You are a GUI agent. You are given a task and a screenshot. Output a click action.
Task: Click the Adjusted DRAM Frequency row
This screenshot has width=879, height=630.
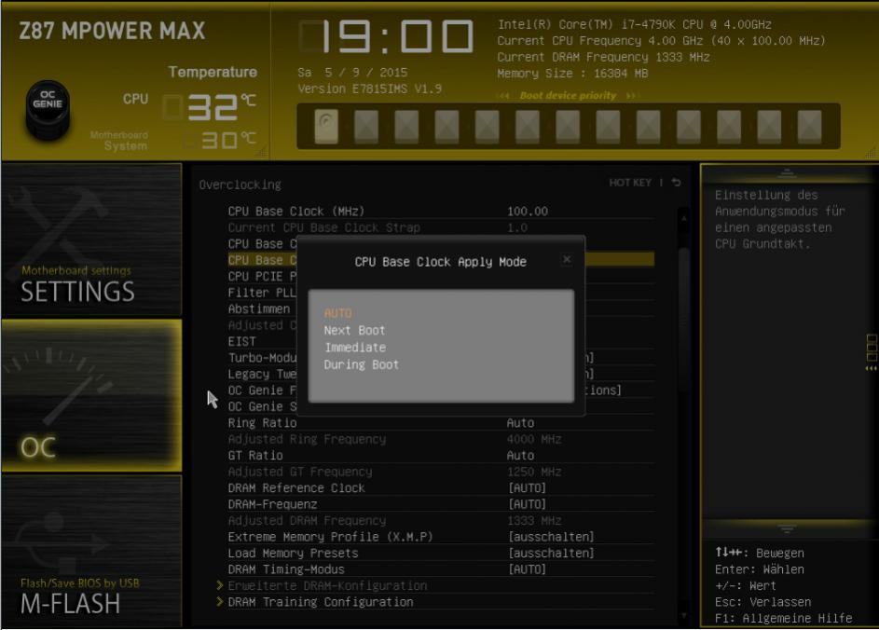[441, 521]
